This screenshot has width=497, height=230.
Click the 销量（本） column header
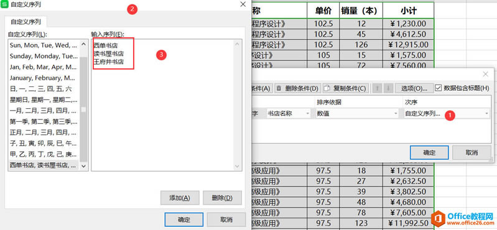361,11
